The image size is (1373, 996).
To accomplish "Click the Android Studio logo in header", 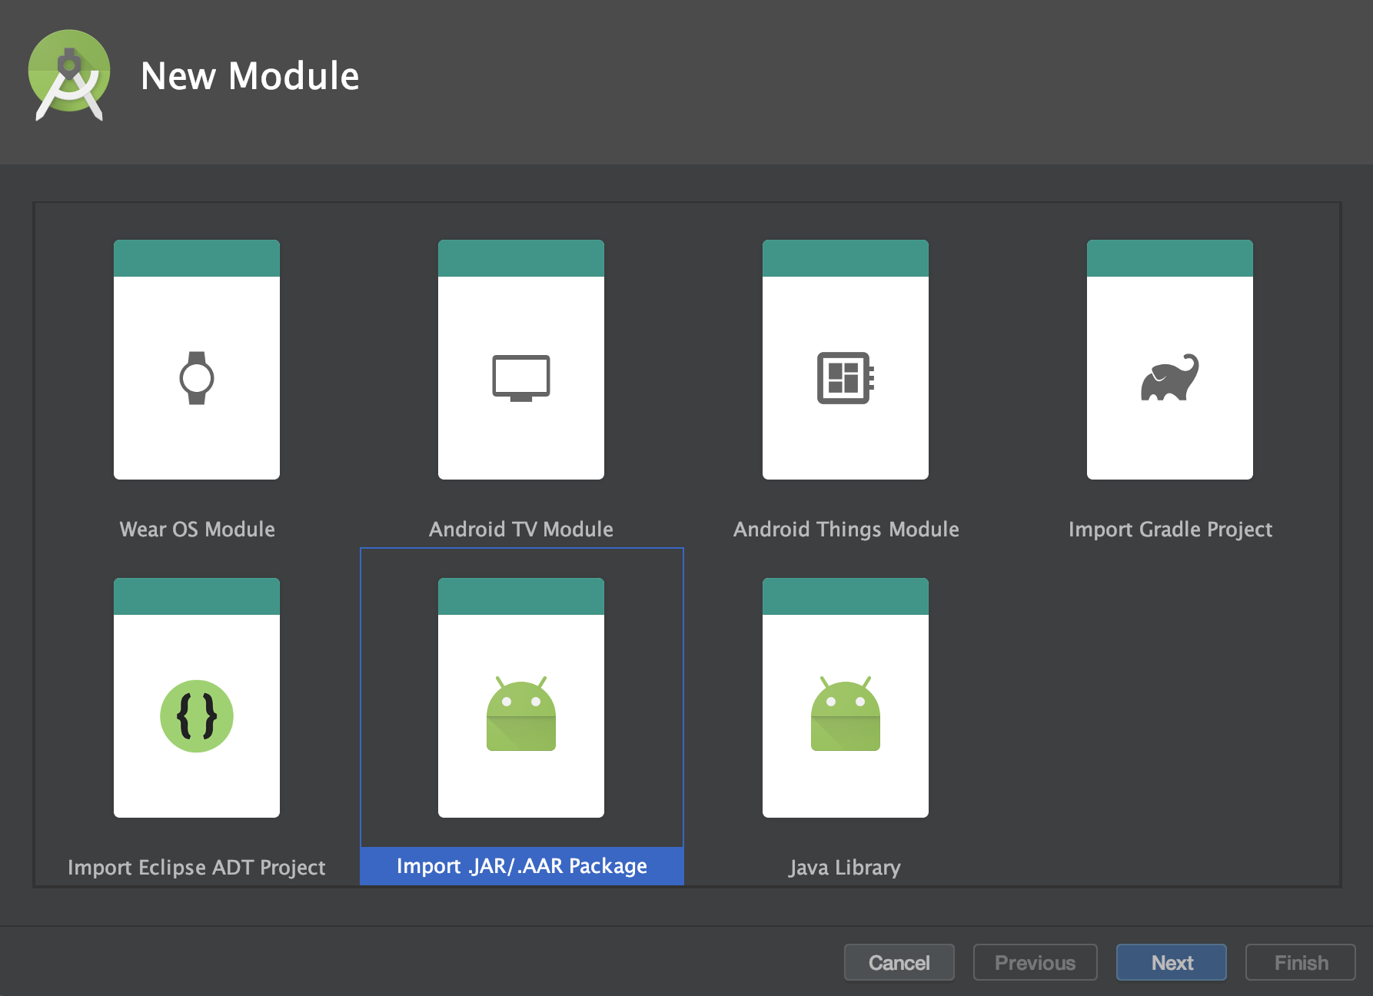I will [69, 75].
